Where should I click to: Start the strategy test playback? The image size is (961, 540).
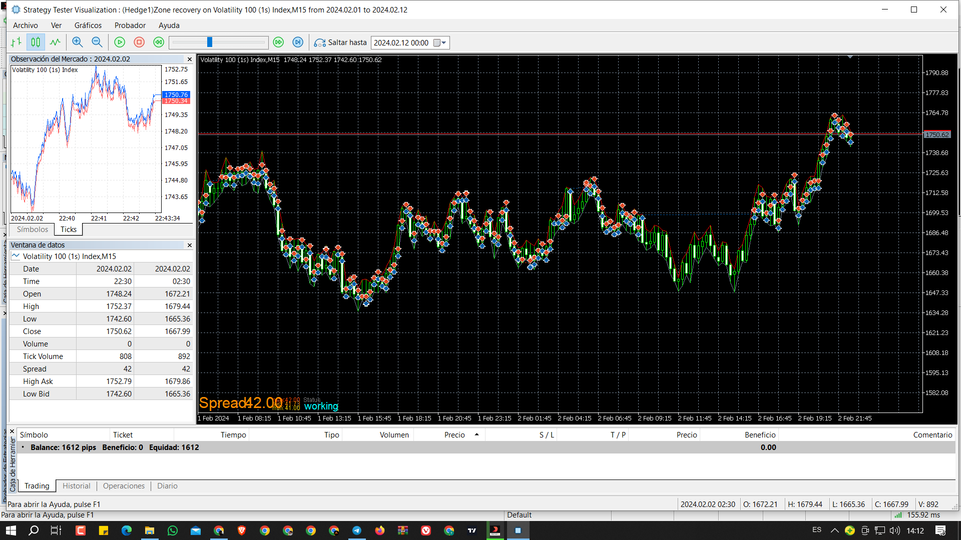click(x=120, y=42)
